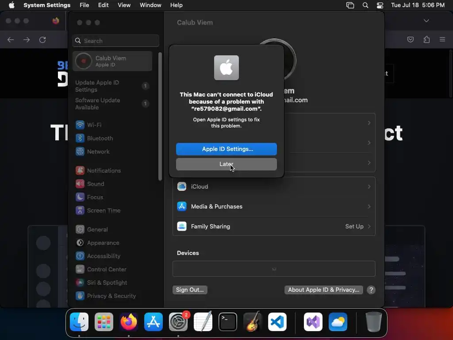Open Update Apple ID Settings notice
Image resolution: width=453 pixels, height=340 pixels.
112,86
